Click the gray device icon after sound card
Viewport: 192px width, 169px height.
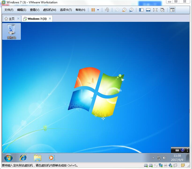175,165
